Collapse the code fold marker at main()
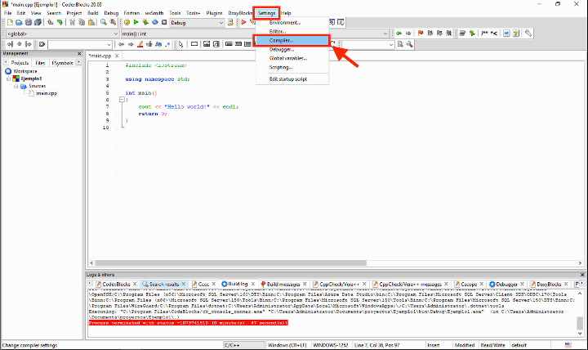Image resolution: width=588 pixels, height=350 pixels. tap(122, 100)
